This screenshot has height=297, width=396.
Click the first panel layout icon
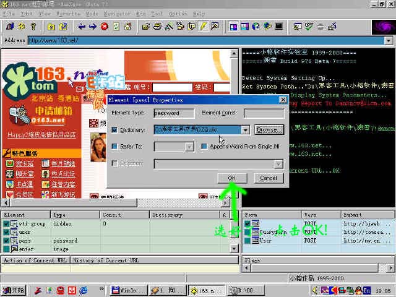(x=233, y=26)
